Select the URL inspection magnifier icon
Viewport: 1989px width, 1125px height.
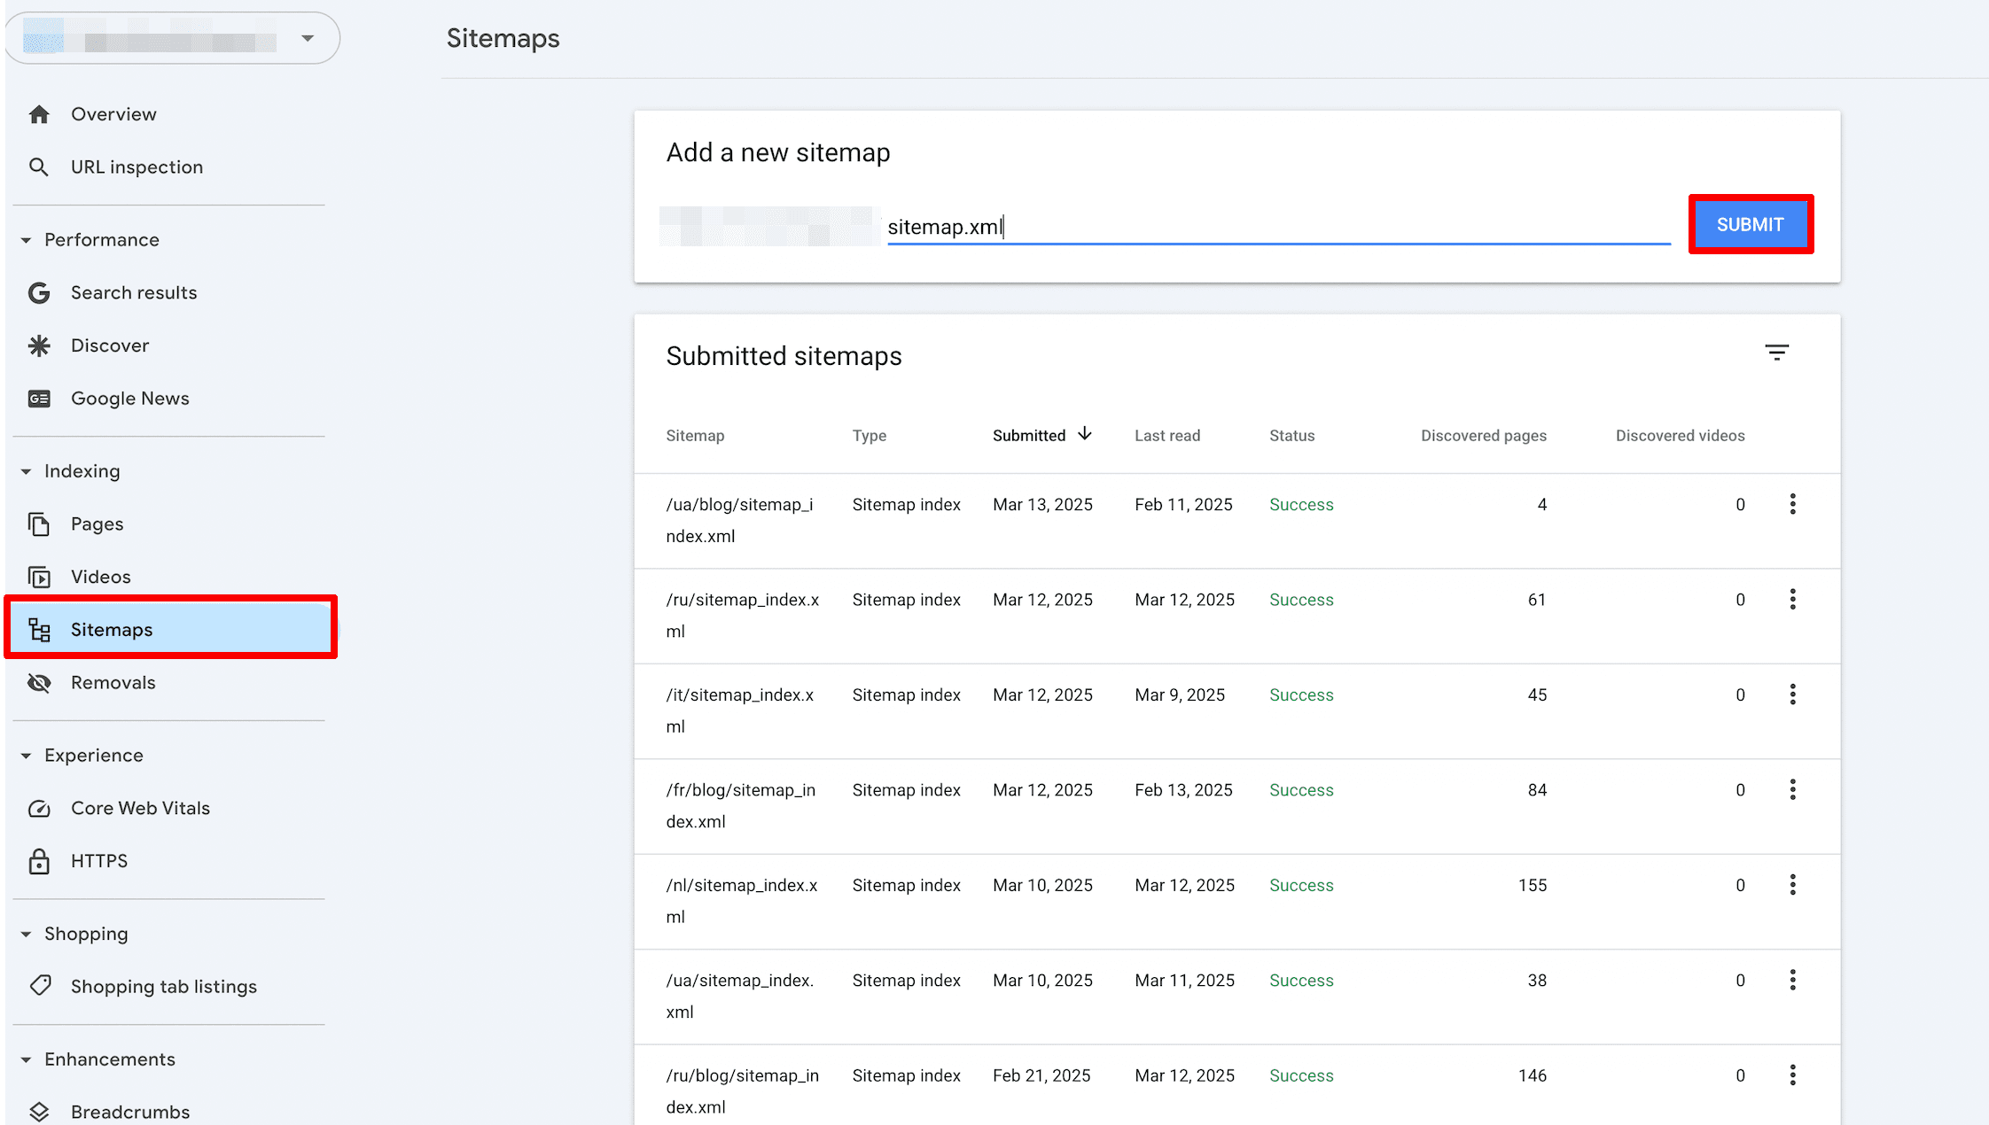[39, 167]
